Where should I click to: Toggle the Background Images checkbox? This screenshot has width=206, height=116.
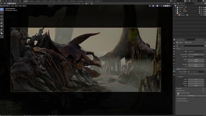click(178, 93)
